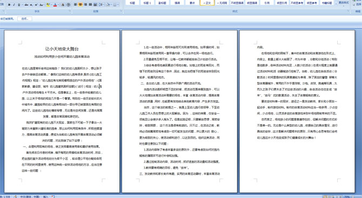Click the 选项... button in message bar
The height and width of the screenshot is (198, 362).
[25, 19]
